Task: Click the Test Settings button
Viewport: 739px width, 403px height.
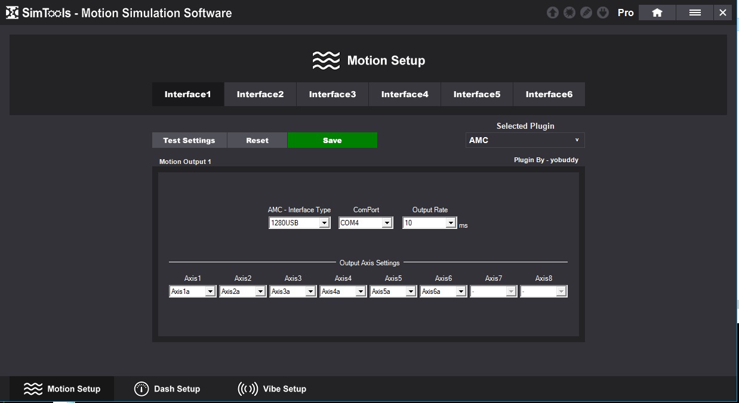Action: (x=189, y=140)
